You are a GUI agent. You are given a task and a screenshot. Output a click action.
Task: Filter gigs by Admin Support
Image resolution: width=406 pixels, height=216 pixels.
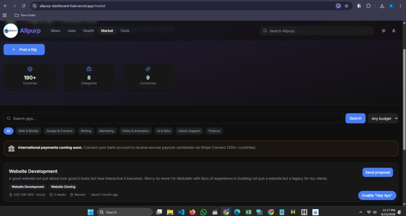pos(189,131)
